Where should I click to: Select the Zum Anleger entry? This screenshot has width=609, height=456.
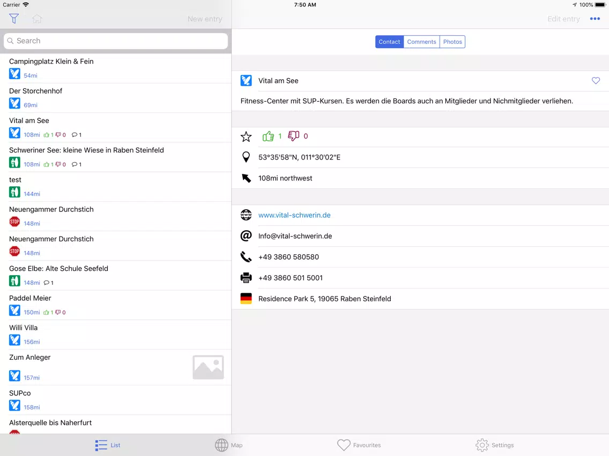click(116, 367)
